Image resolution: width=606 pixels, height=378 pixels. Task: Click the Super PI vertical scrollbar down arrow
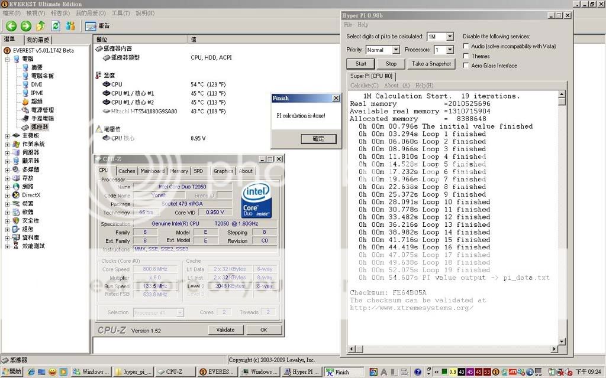coord(562,341)
